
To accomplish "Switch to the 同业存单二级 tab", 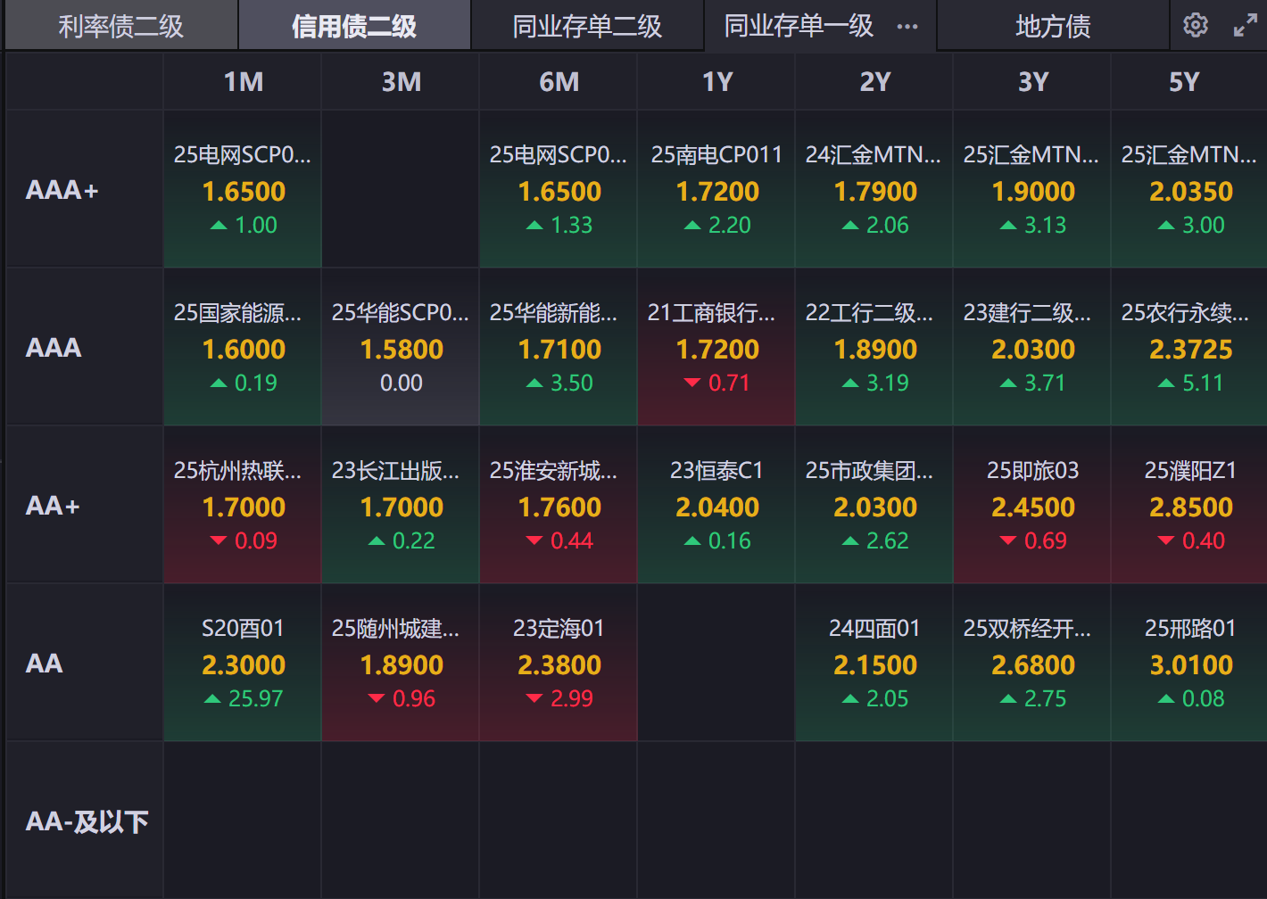I will [x=587, y=27].
